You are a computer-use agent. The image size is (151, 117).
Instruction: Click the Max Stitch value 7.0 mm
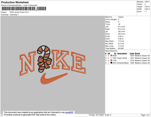click(x=121, y=41)
